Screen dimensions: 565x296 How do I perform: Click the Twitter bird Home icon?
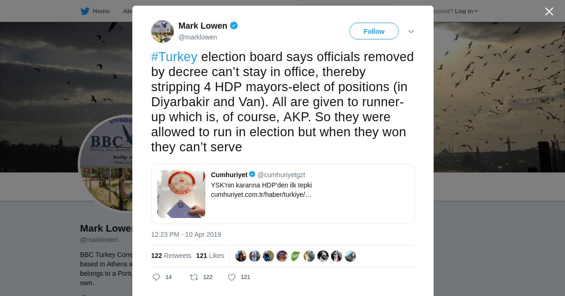85,11
